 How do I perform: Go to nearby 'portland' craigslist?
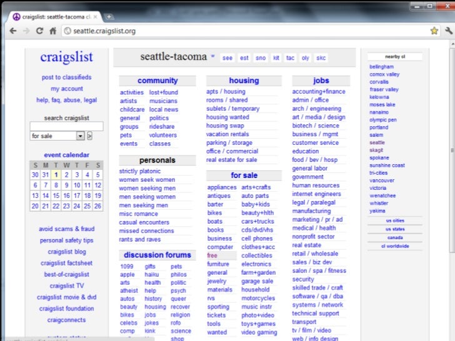pos(379,127)
